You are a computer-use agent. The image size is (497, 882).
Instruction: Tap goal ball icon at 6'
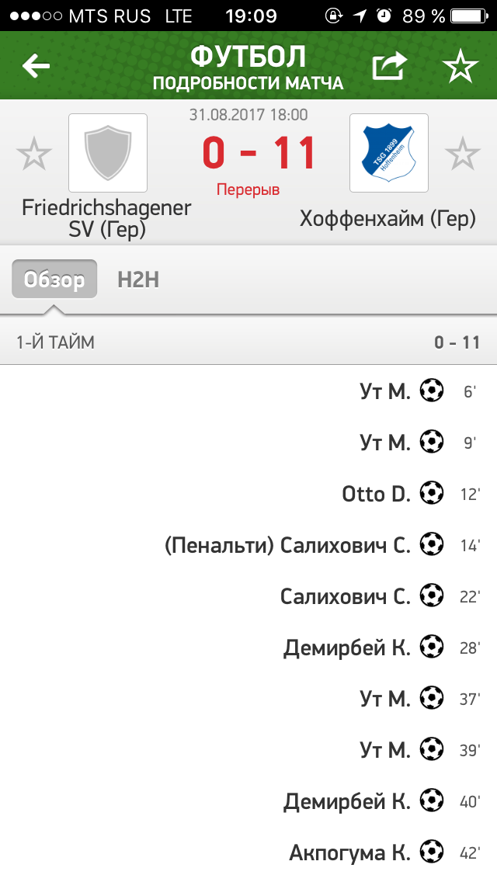coord(432,391)
